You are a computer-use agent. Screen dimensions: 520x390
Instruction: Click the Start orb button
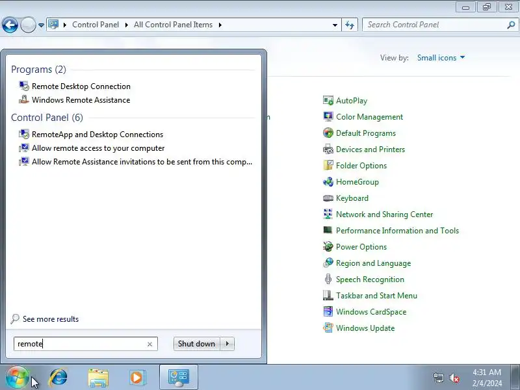click(17, 378)
